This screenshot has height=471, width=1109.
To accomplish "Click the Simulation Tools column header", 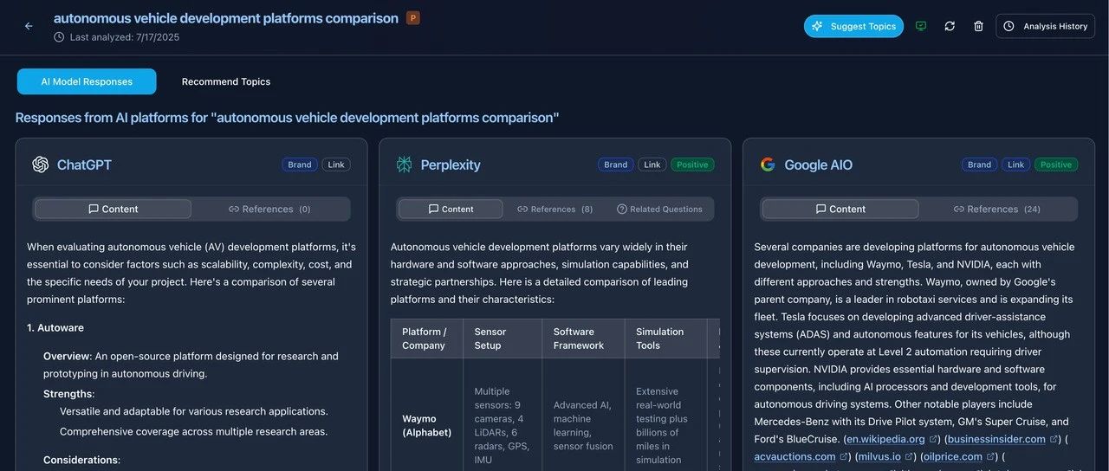I will click(666, 339).
